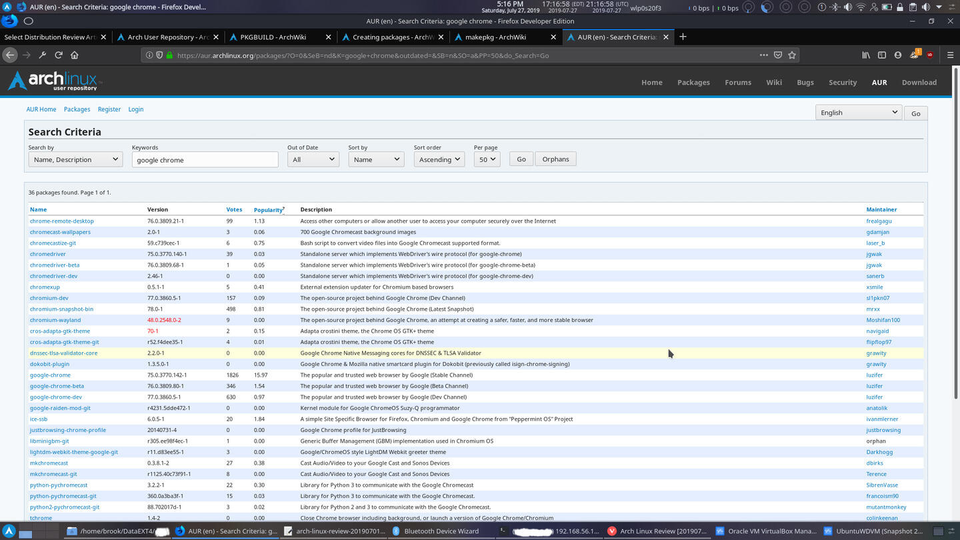Viewport: 960px width, 540px height.
Task: Open uBlock Origin extension icon
Action: click(x=930, y=55)
